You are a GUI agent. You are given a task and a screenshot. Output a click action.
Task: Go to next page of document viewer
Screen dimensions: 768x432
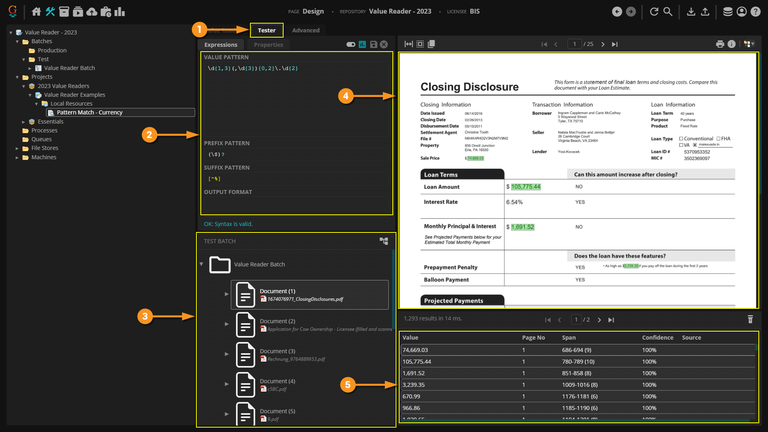click(603, 44)
